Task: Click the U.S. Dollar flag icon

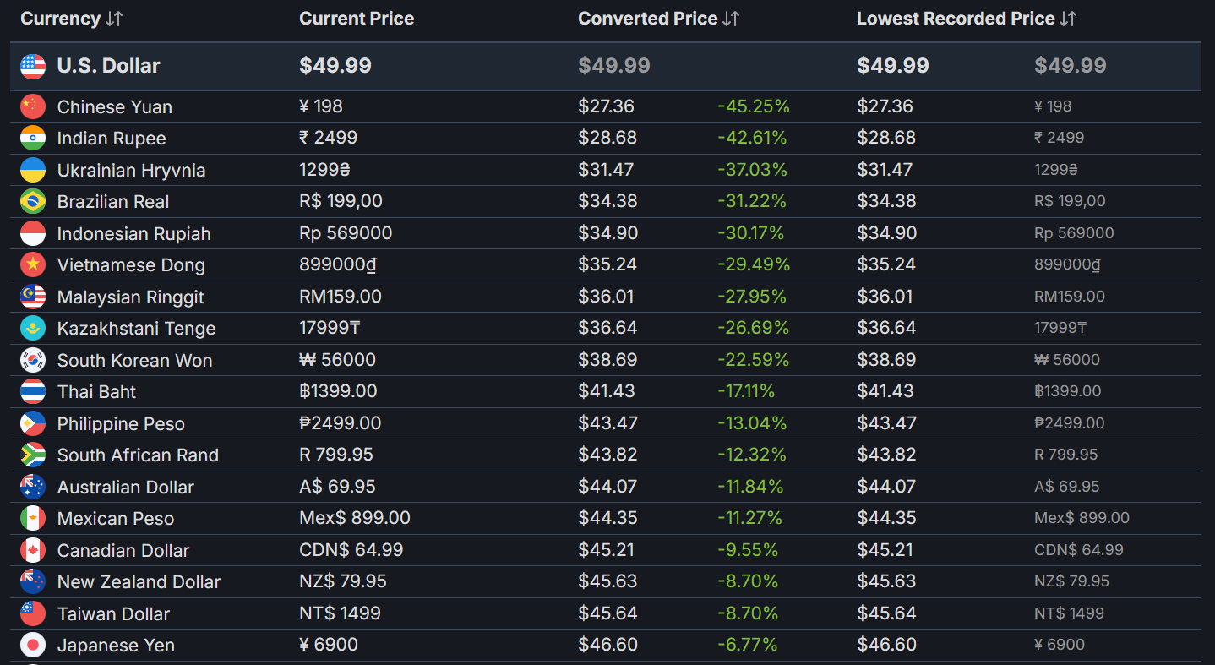Action: pyautogui.click(x=33, y=66)
